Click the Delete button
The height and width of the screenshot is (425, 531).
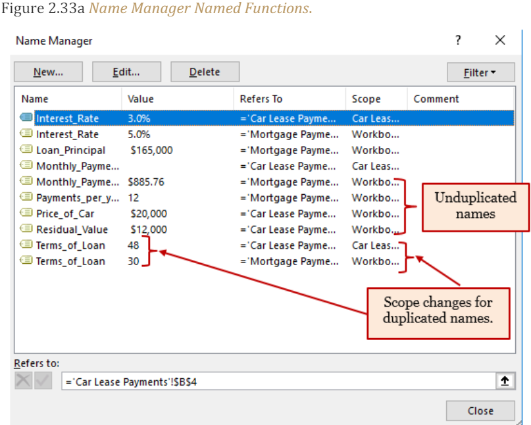coord(205,72)
